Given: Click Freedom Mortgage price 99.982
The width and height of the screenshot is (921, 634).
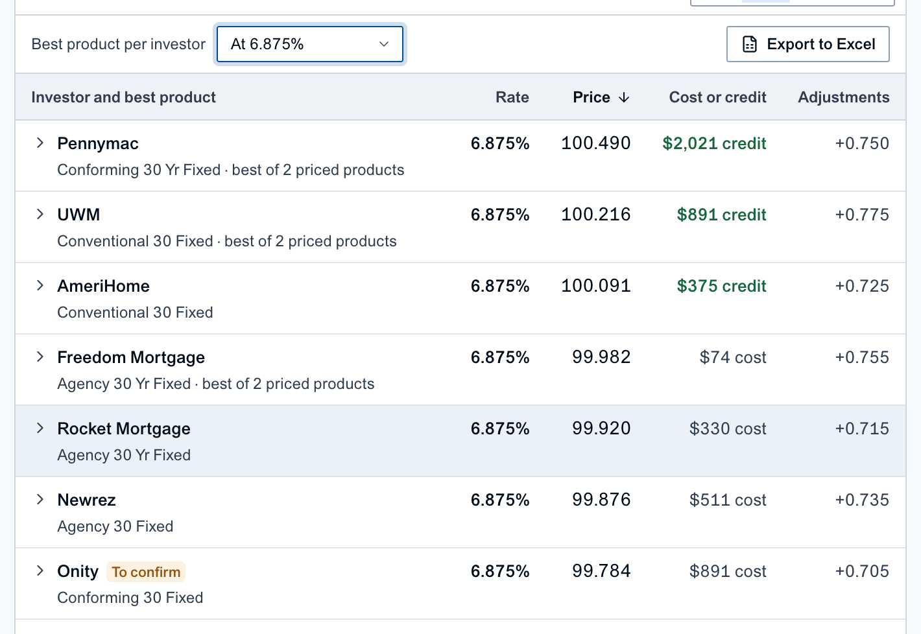Looking at the screenshot, I should tap(601, 357).
